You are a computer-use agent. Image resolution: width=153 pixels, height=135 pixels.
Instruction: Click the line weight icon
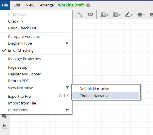click(140, 15)
